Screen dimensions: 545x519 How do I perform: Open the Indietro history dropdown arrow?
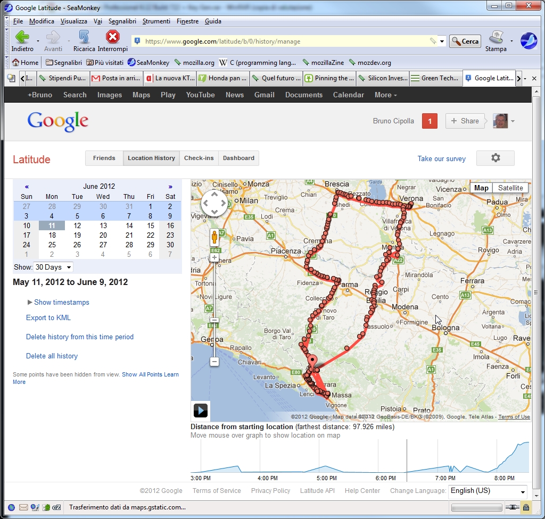point(38,41)
